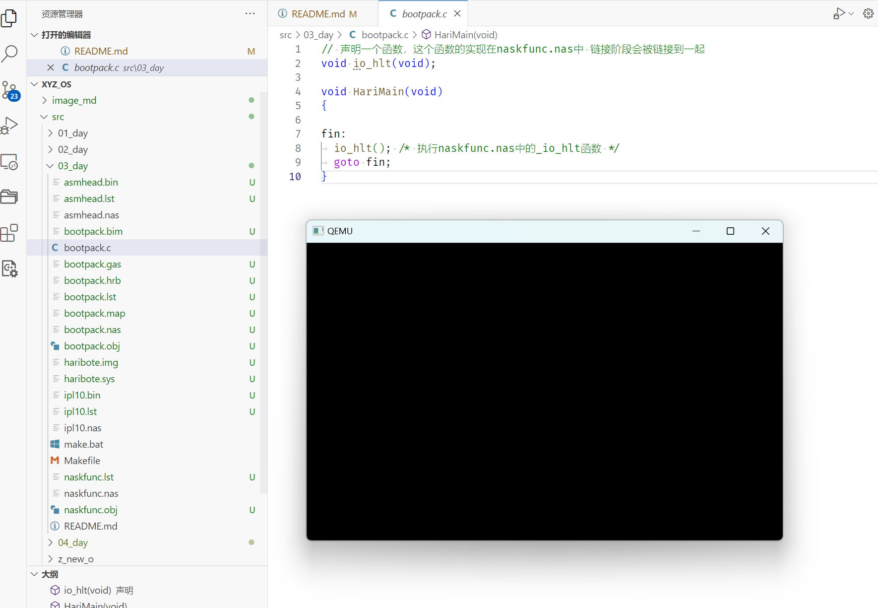Open haribote.sys file
The width and height of the screenshot is (878, 608).
[x=89, y=379]
